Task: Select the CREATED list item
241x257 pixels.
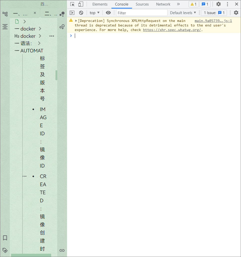Action: pyautogui.click(x=43, y=213)
